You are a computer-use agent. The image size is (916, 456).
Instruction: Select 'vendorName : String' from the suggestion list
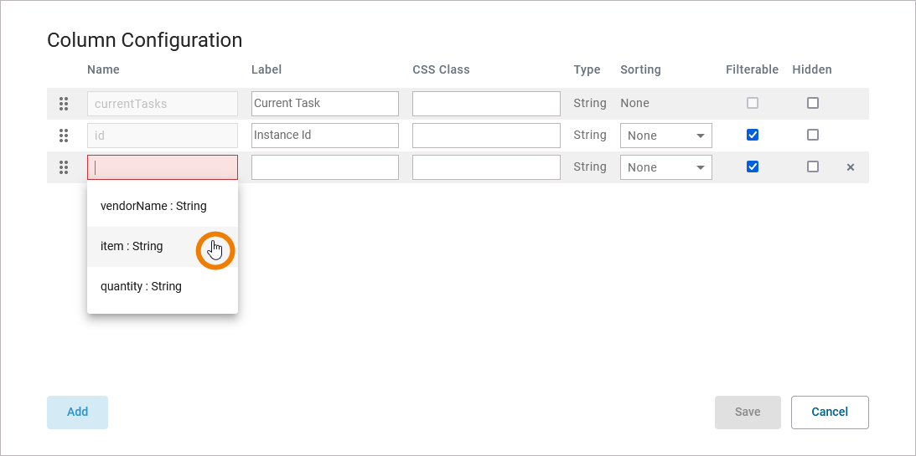coord(153,206)
